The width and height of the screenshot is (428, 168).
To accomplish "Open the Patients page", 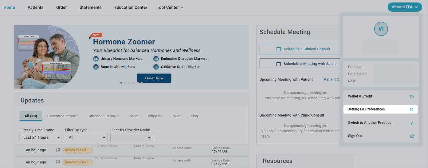I will (36, 7).
